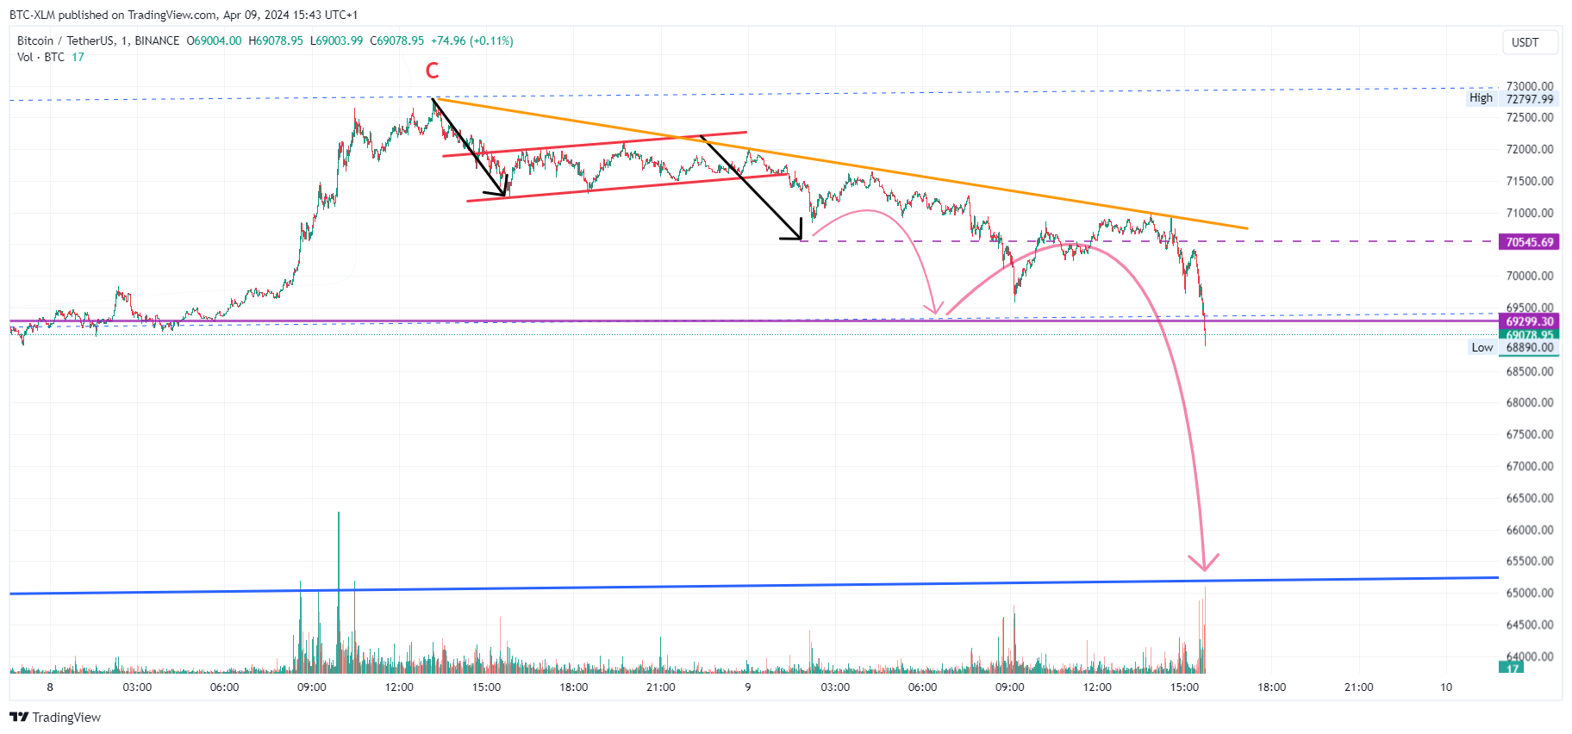Click the close value C69078.95
The image size is (1572, 734).
pos(396,40)
